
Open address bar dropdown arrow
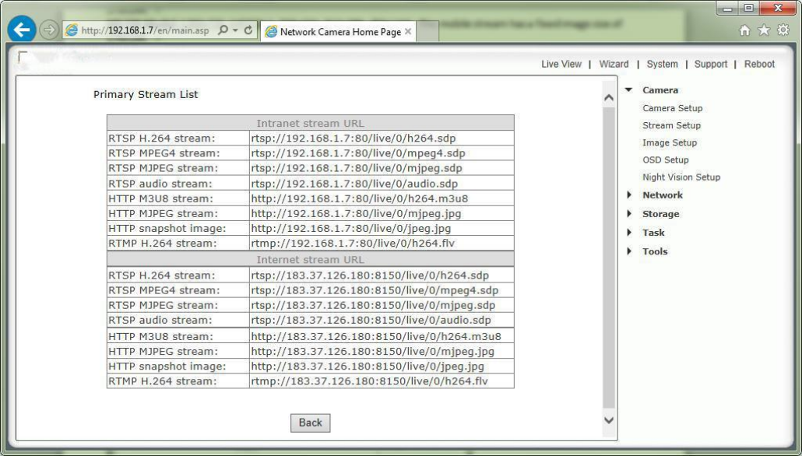[235, 30]
